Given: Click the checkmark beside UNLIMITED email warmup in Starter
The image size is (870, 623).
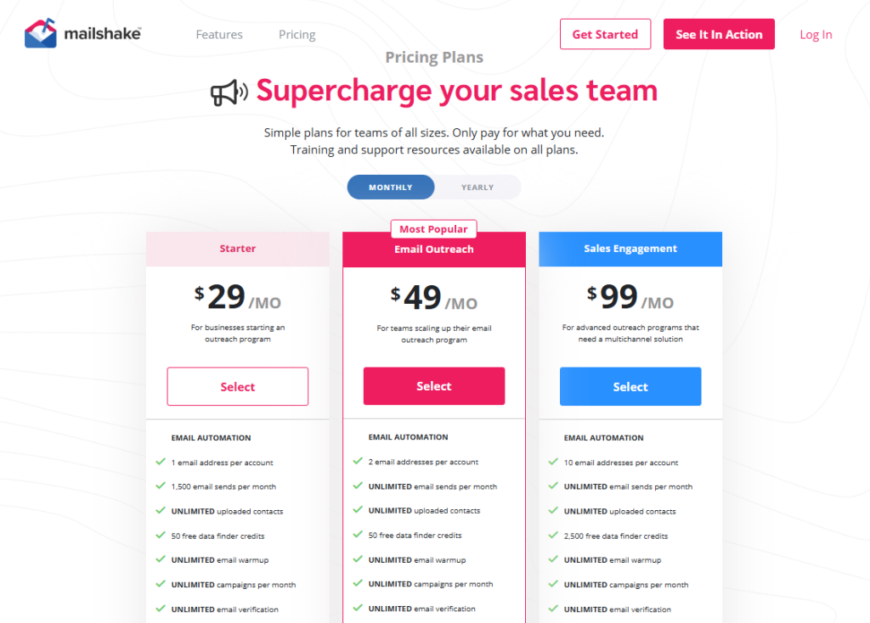Looking at the screenshot, I should [161, 560].
